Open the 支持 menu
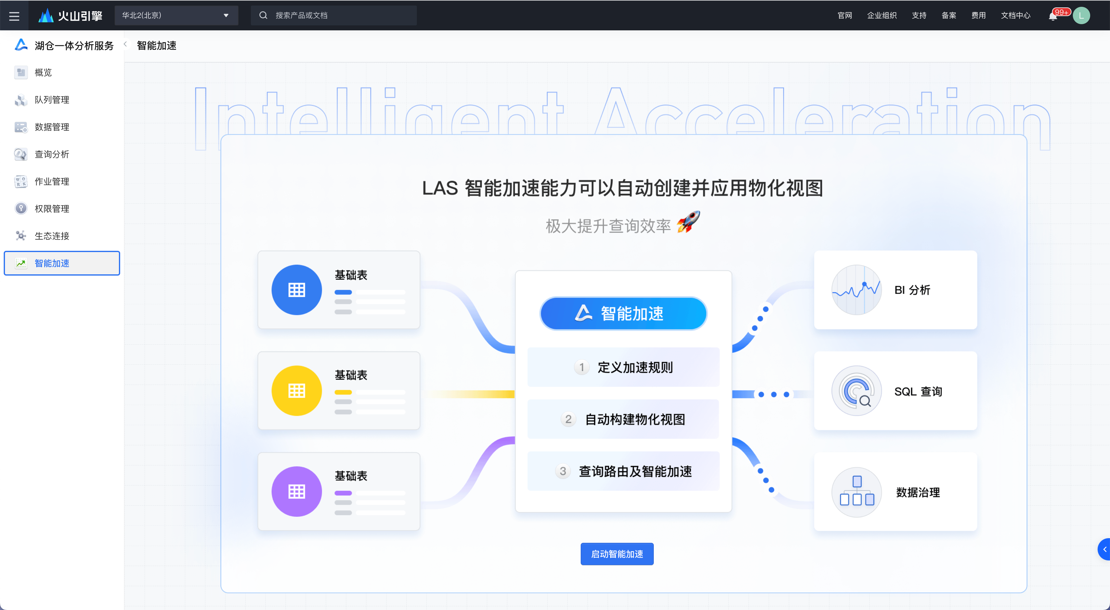The height and width of the screenshot is (610, 1110). pos(919,15)
